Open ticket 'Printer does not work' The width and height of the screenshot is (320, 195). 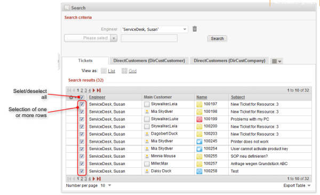(250, 142)
